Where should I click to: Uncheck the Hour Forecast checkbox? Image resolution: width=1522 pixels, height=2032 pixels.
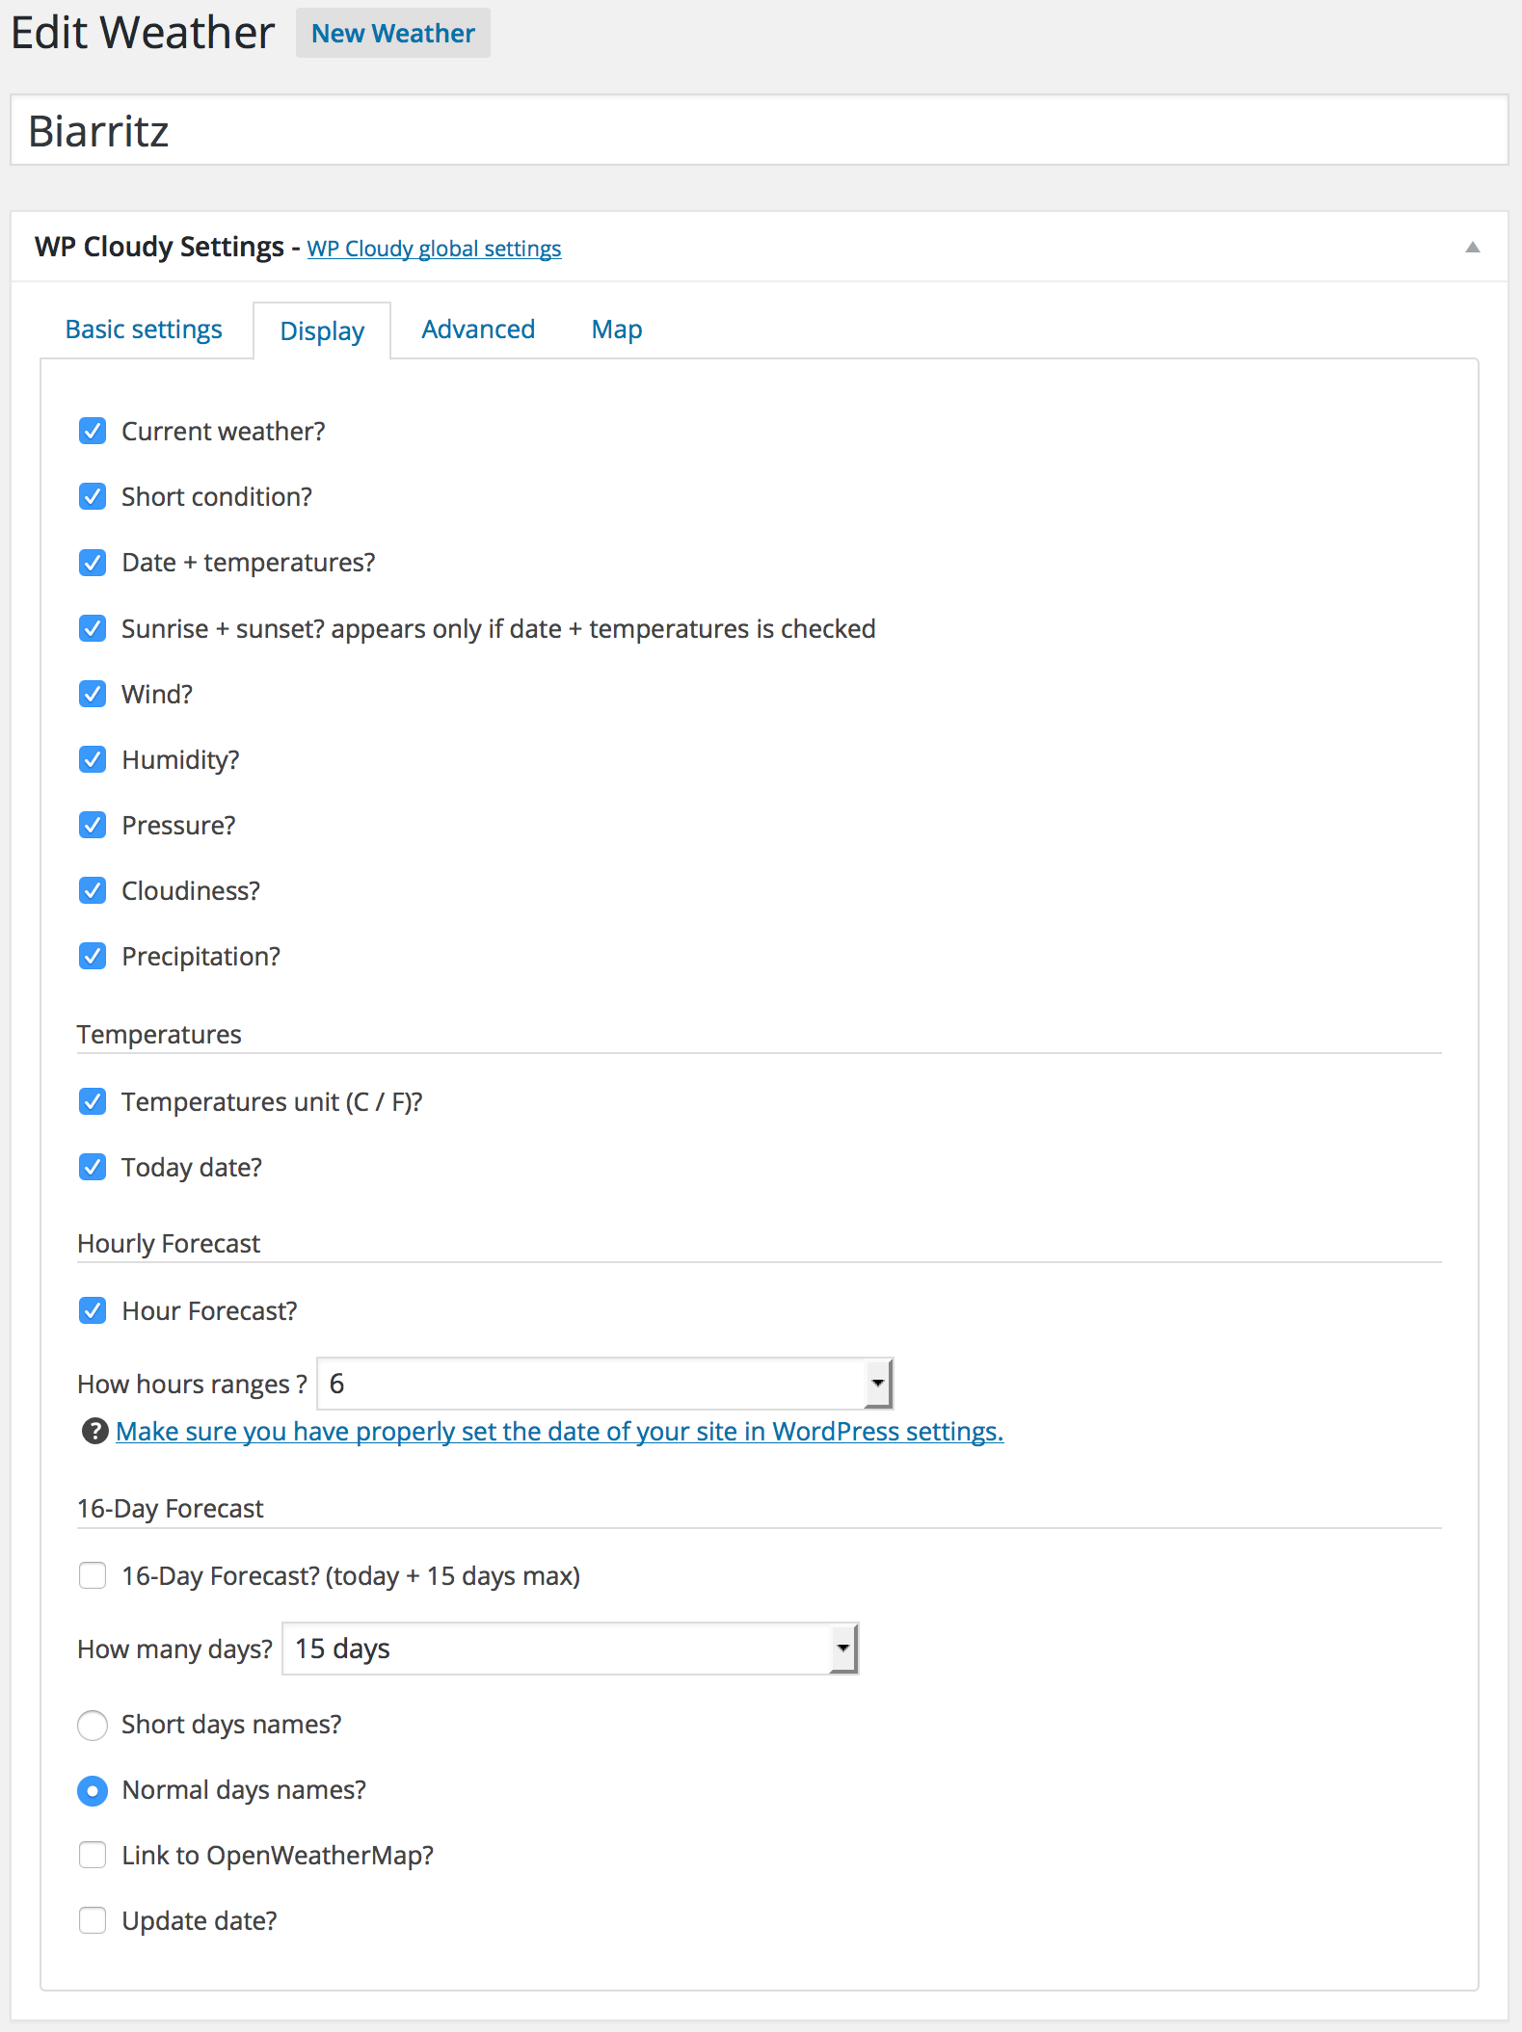coord(93,1310)
